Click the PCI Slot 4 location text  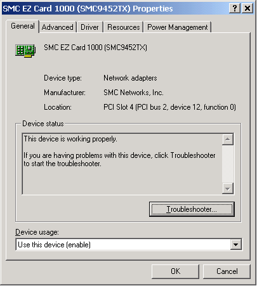coord(169,107)
